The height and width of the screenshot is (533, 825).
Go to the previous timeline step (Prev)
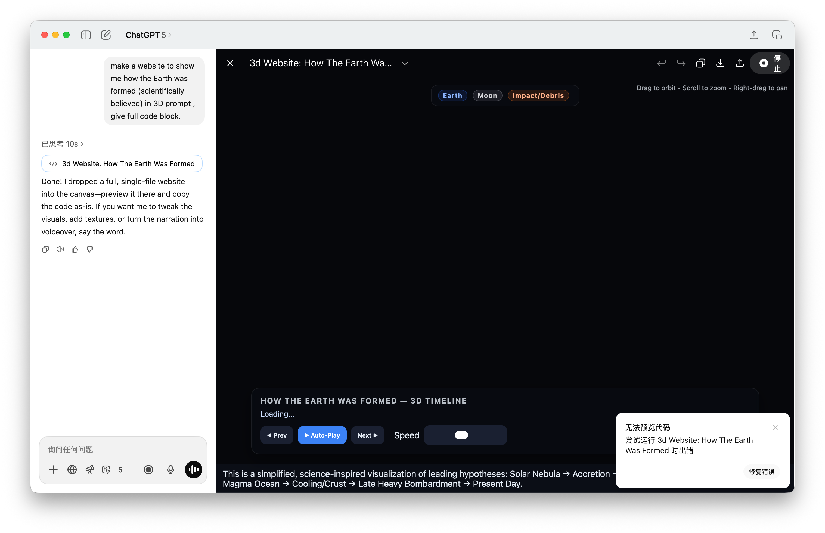tap(277, 435)
